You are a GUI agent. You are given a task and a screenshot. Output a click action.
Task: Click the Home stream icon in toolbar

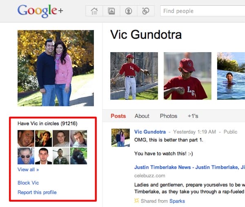94,11
